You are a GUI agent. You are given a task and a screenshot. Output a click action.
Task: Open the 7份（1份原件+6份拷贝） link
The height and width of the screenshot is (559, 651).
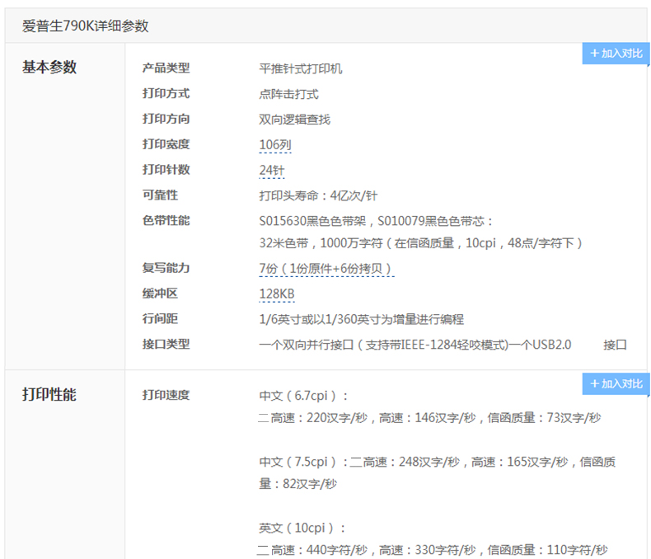pyautogui.click(x=326, y=269)
